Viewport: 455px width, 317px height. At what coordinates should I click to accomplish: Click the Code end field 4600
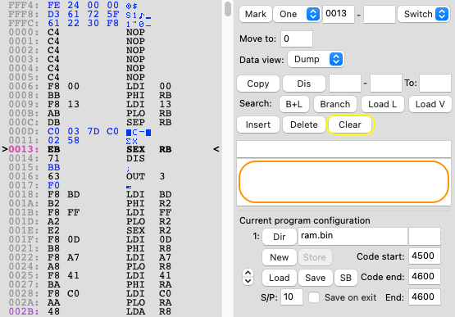click(x=425, y=276)
